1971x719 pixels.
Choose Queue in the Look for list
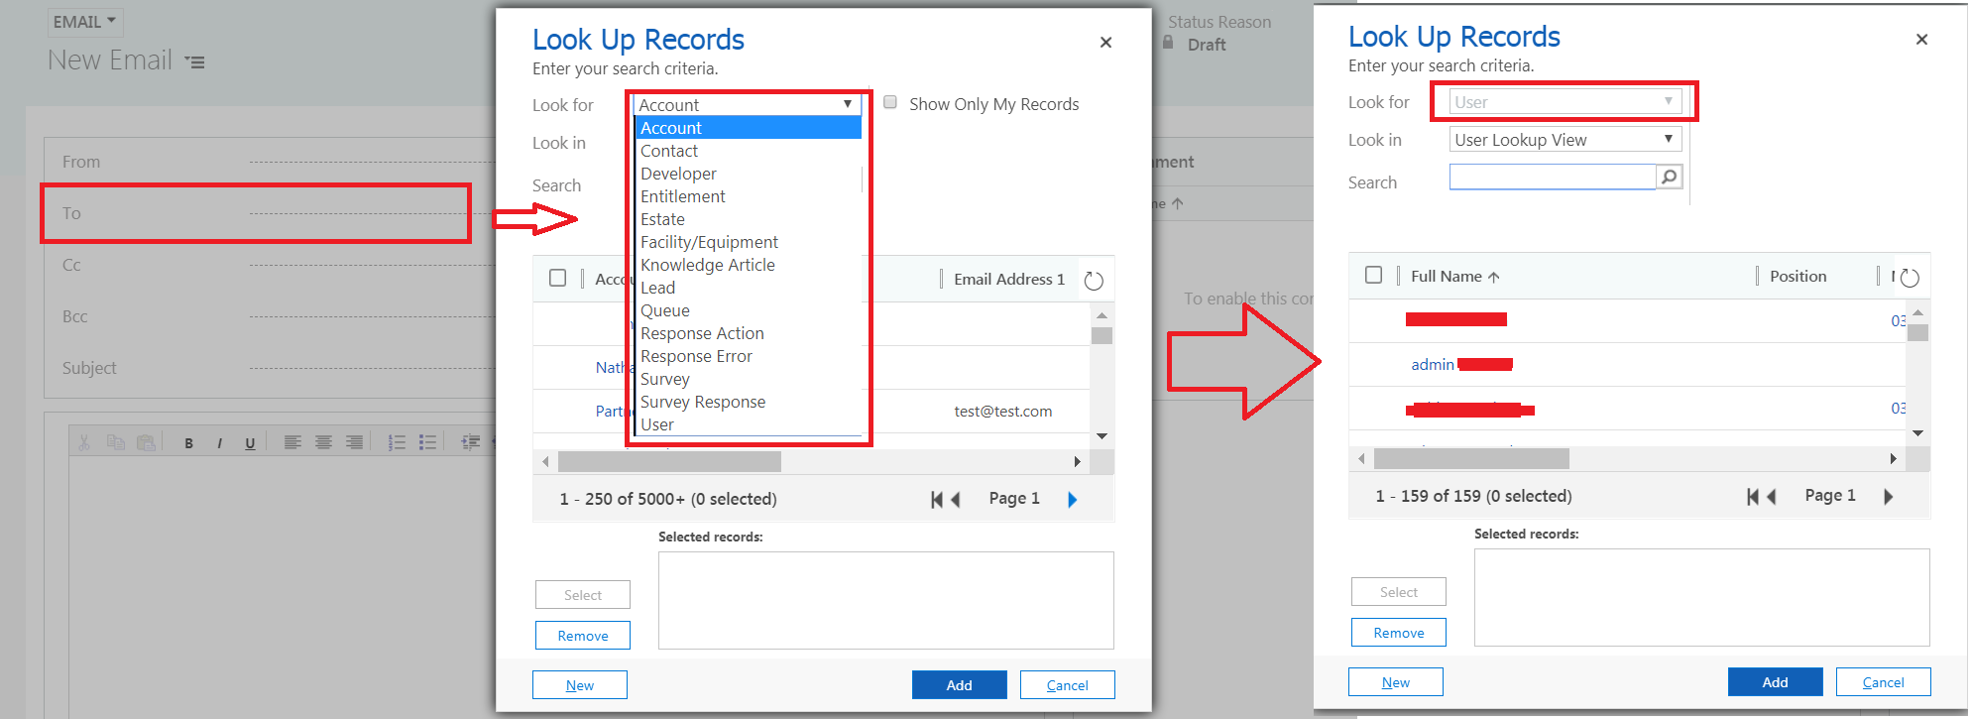click(x=665, y=310)
